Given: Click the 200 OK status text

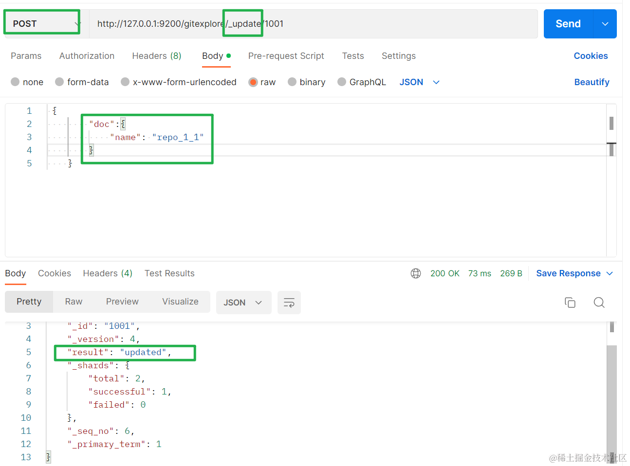Looking at the screenshot, I should tap(445, 273).
